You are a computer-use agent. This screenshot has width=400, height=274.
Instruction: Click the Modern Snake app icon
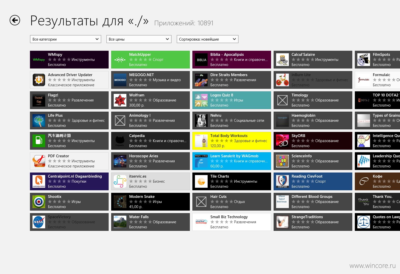click(x=120, y=202)
